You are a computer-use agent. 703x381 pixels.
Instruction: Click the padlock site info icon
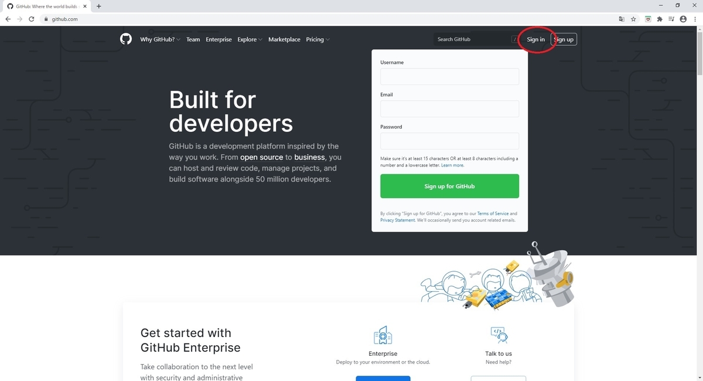[x=46, y=19]
